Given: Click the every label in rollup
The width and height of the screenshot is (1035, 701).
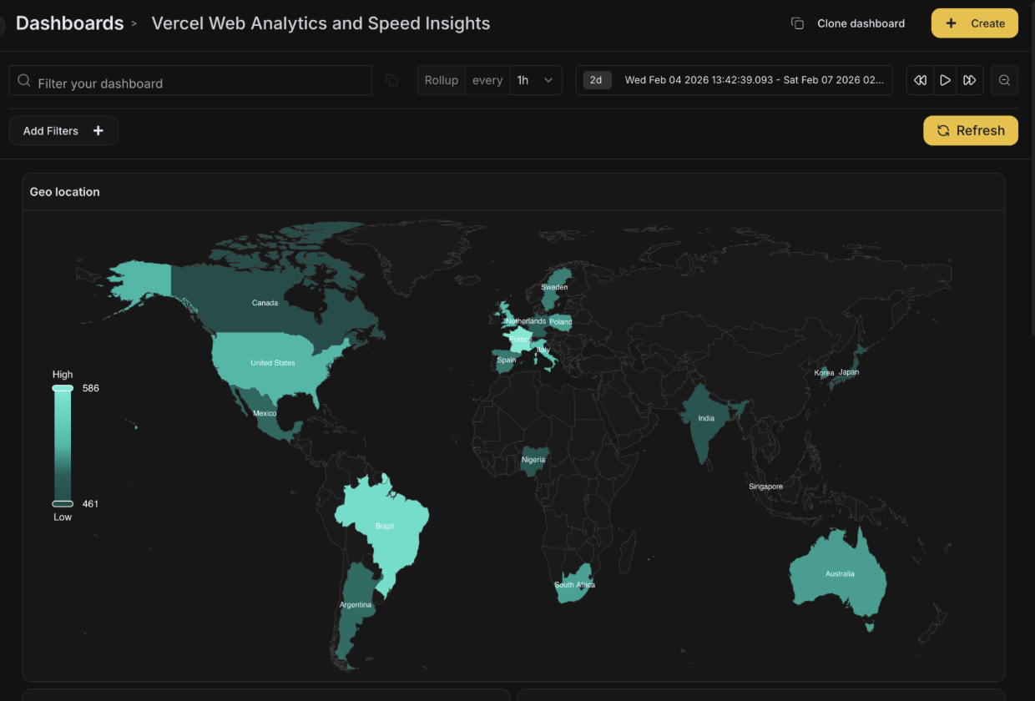Looking at the screenshot, I should click(x=487, y=81).
